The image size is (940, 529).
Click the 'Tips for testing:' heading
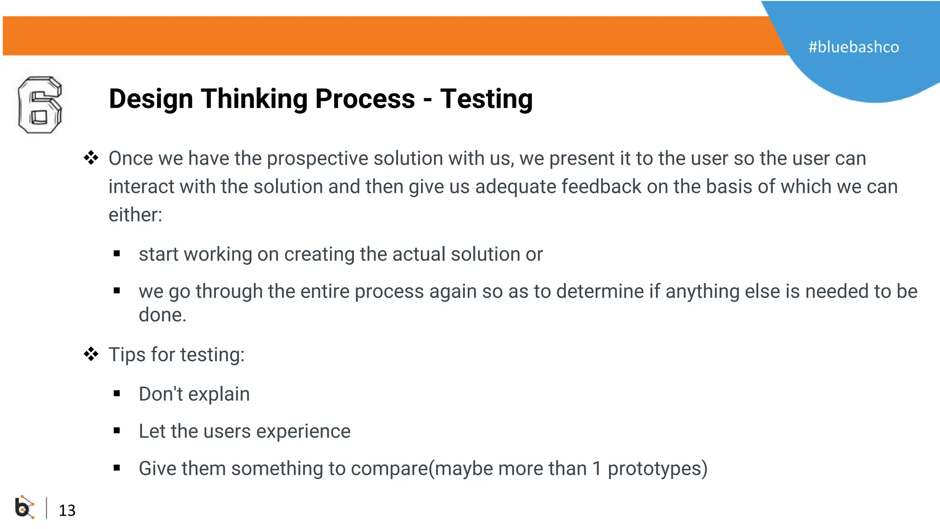tap(177, 355)
